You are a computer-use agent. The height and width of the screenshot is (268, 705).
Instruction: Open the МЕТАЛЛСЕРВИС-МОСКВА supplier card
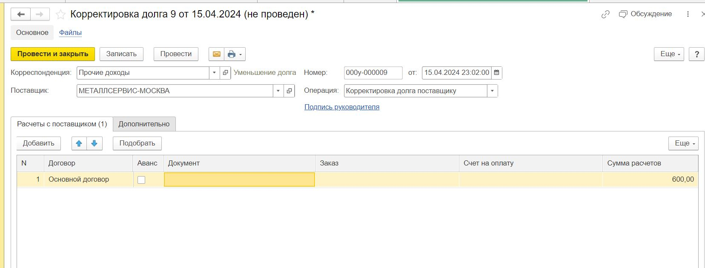pyautogui.click(x=289, y=91)
